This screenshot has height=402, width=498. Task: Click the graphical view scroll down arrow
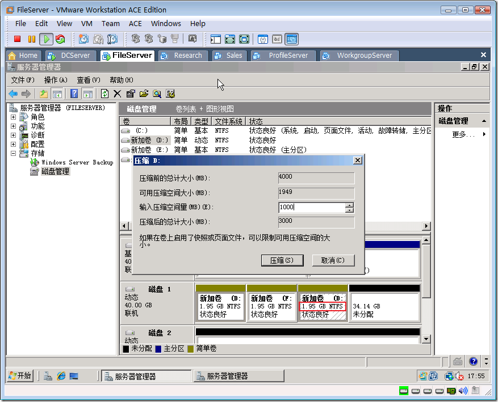pyautogui.click(x=426, y=339)
